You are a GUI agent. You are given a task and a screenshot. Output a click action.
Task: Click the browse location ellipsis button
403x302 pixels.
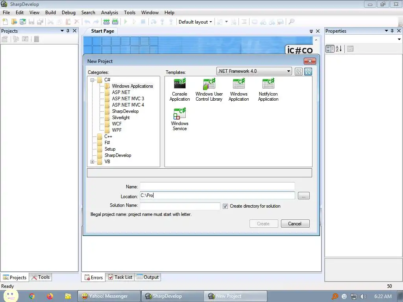click(303, 196)
